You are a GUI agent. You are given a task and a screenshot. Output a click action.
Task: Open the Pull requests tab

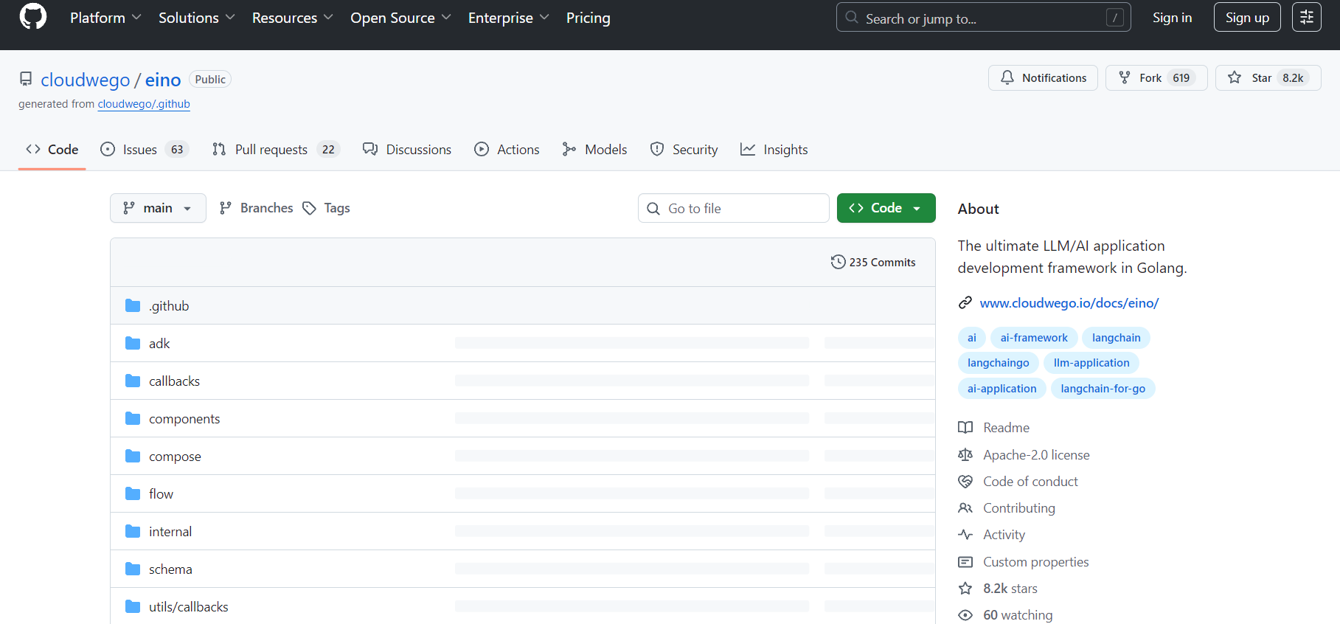tap(276, 150)
